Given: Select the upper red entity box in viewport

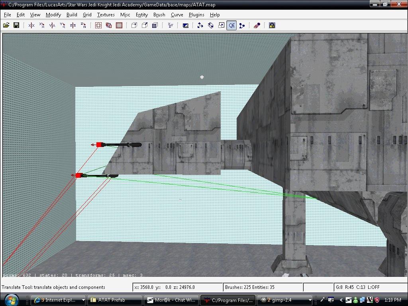Looking at the screenshot, I should click(99, 145).
